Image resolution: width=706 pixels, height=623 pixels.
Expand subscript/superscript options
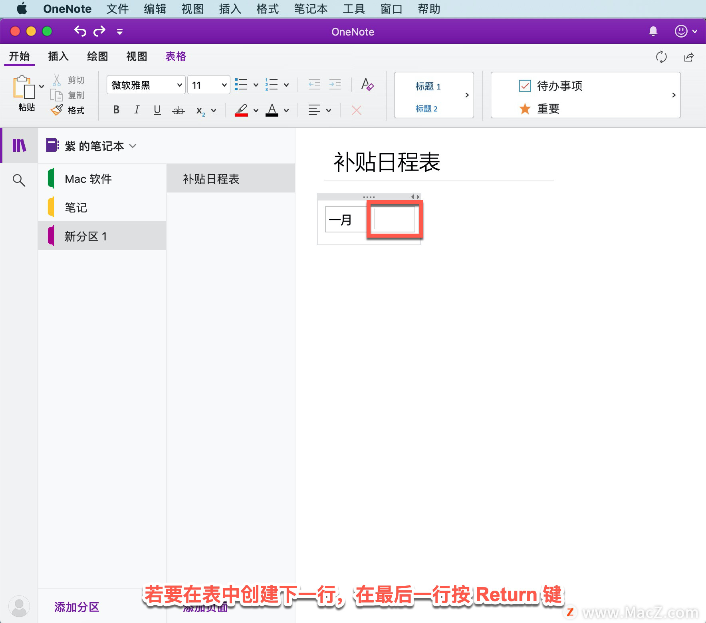click(x=214, y=111)
